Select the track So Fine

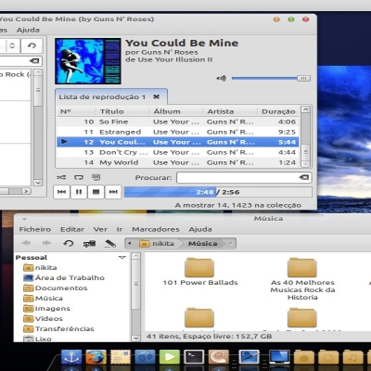[x=178, y=122]
